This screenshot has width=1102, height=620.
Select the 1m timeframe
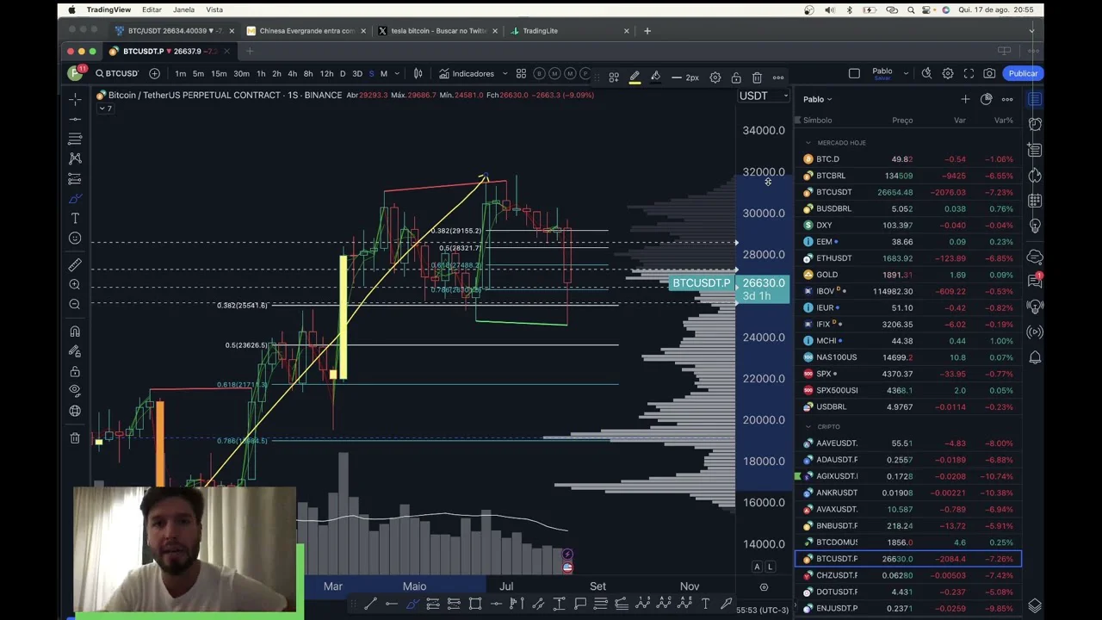tap(181, 74)
